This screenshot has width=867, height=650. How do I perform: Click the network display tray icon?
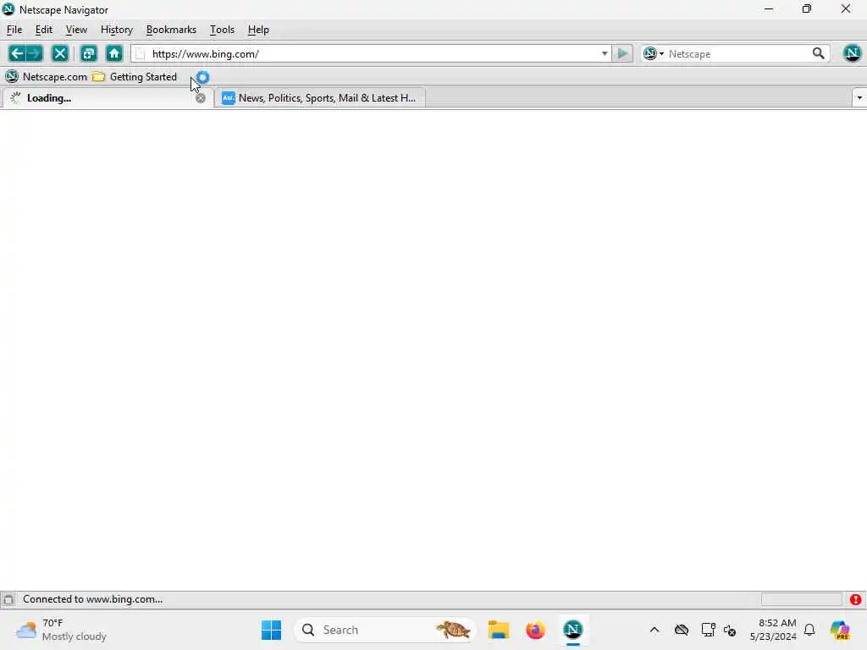pos(708,630)
